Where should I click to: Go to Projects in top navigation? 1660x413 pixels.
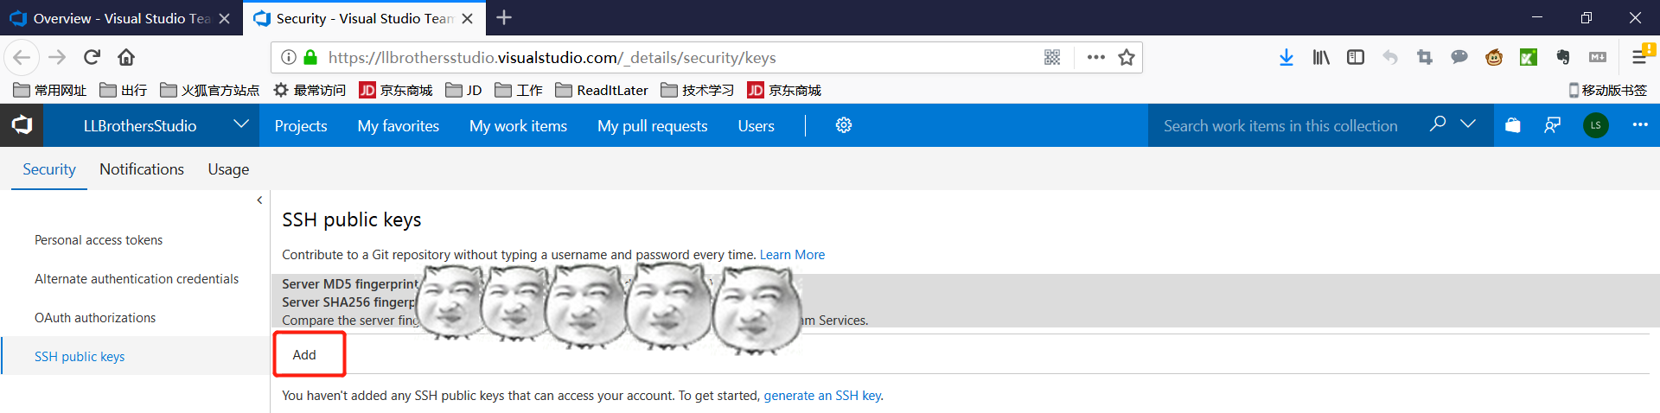coord(301,126)
